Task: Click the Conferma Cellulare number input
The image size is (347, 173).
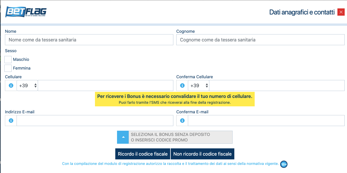Action: [x=277, y=85]
